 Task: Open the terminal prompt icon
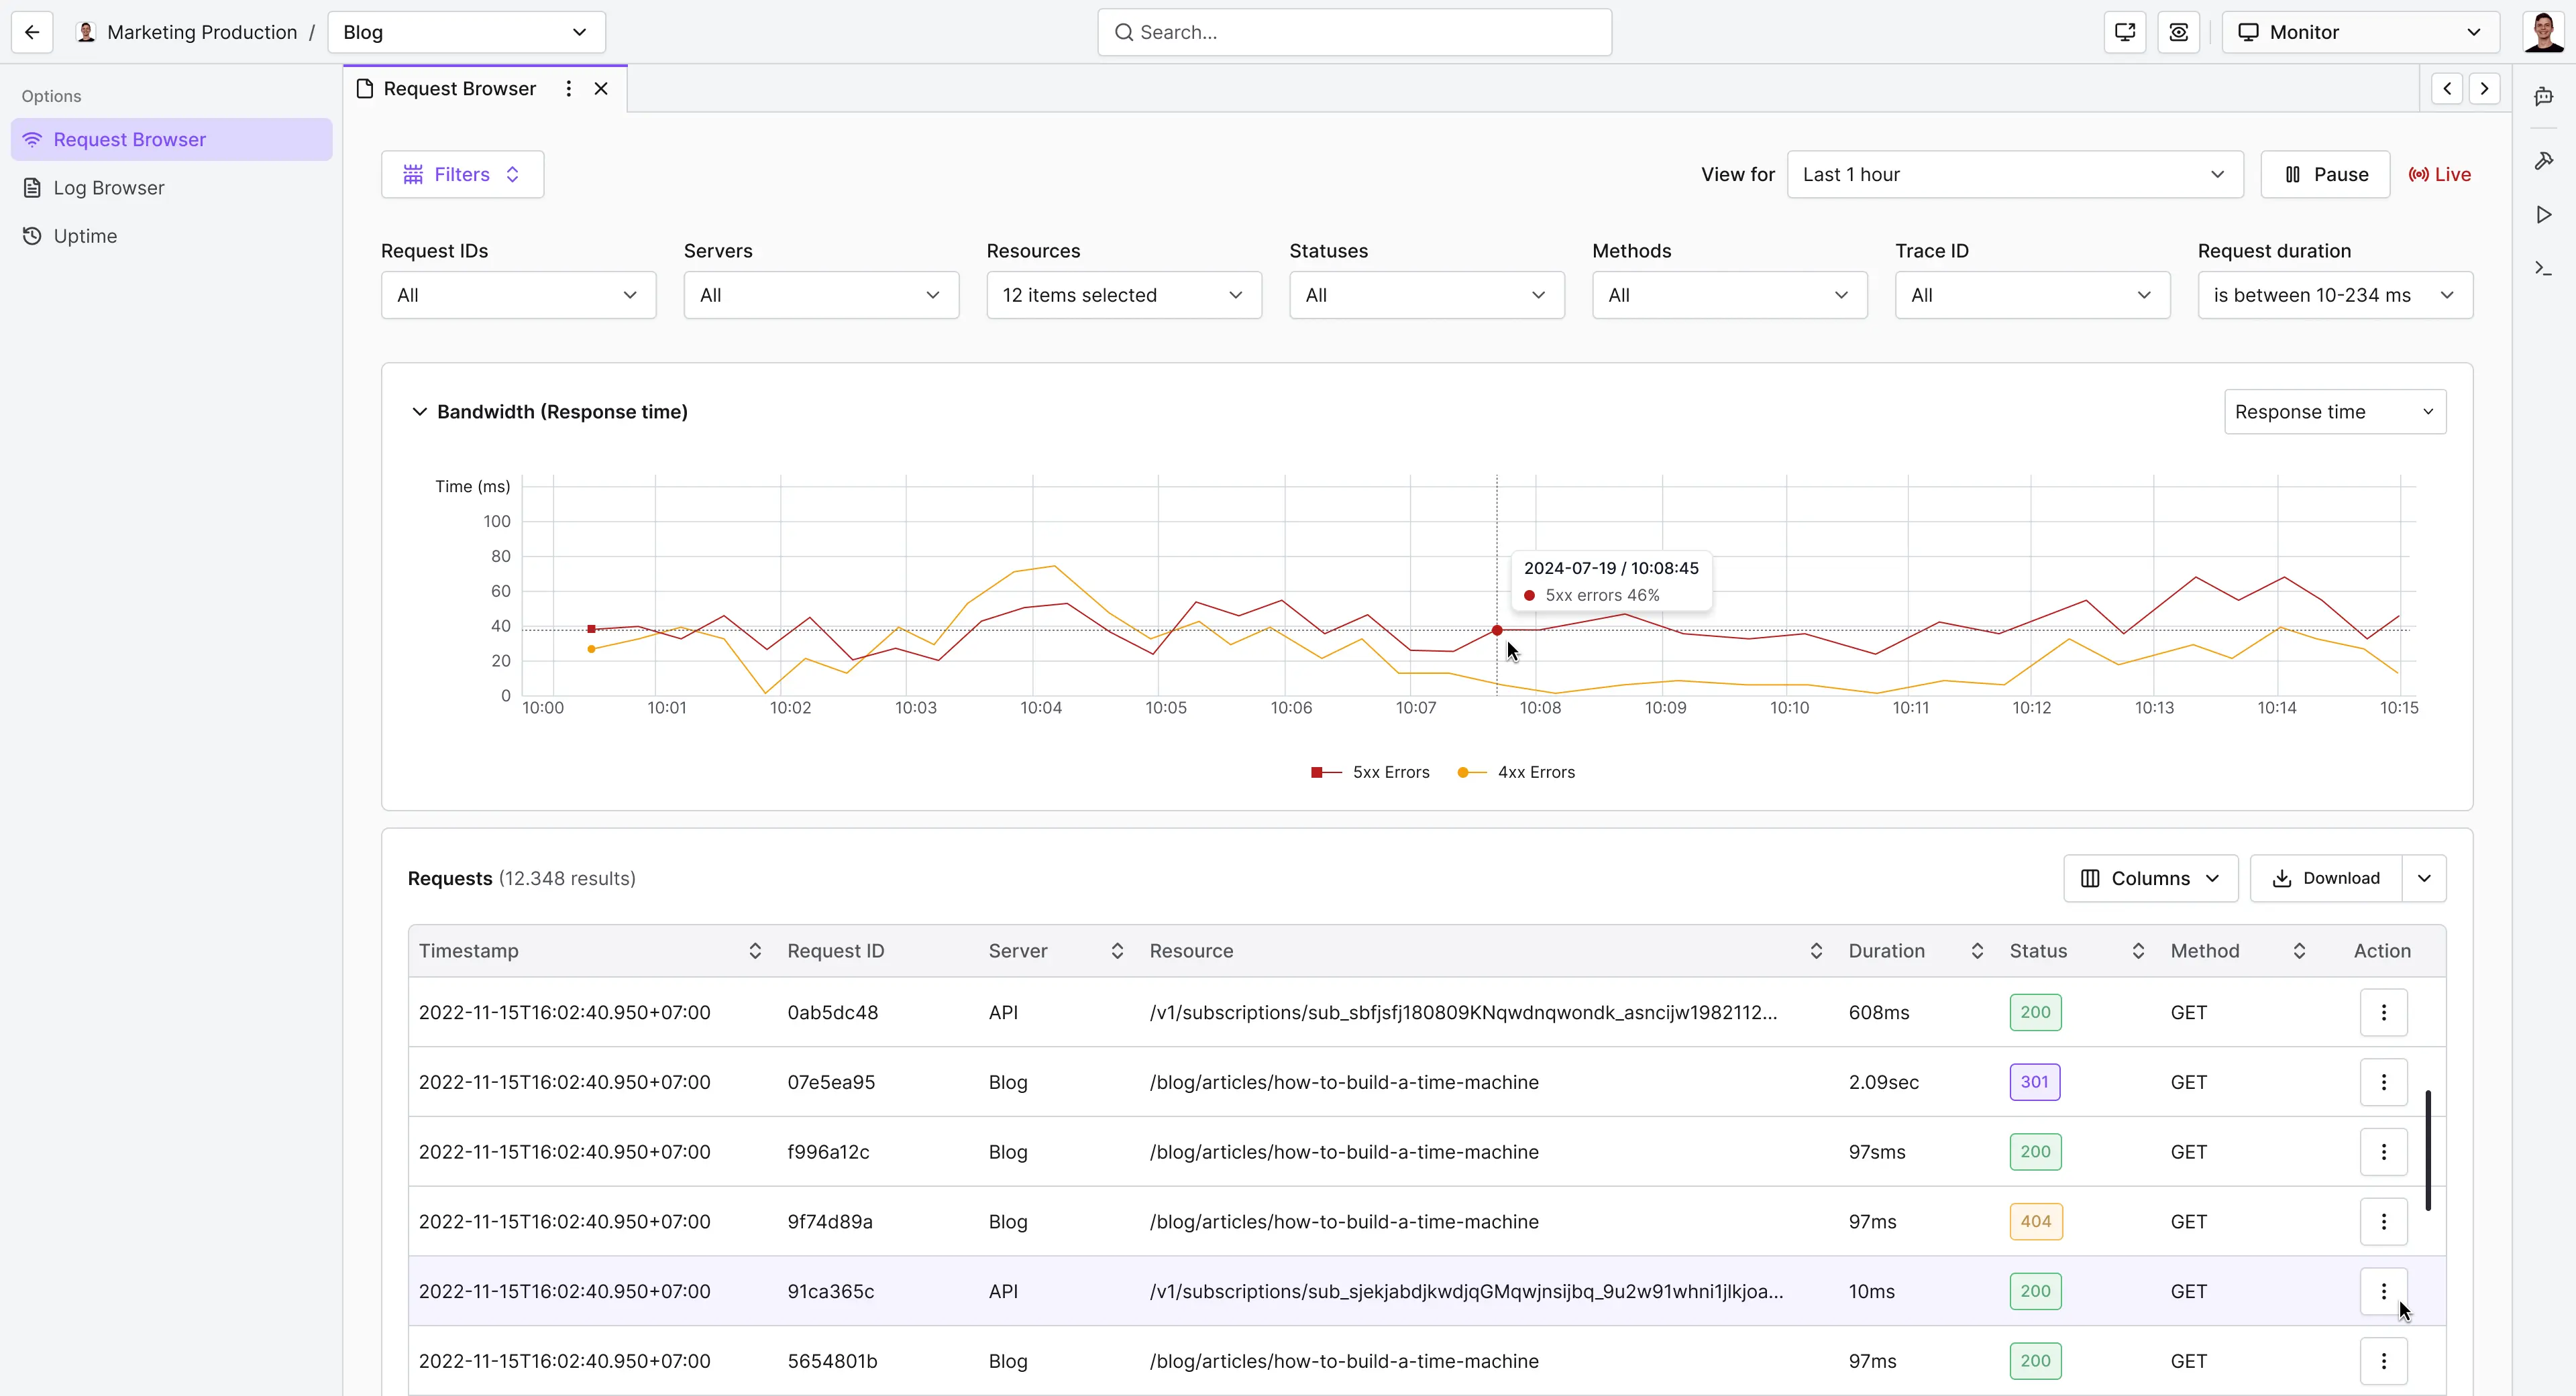(x=2544, y=269)
